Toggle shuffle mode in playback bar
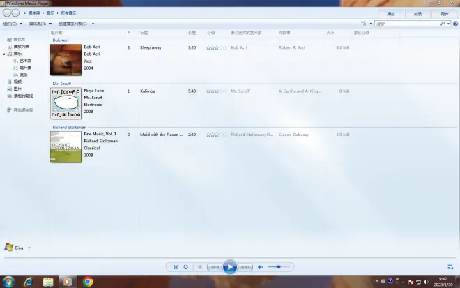The height and width of the screenshot is (288, 460). pyautogui.click(x=176, y=267)
